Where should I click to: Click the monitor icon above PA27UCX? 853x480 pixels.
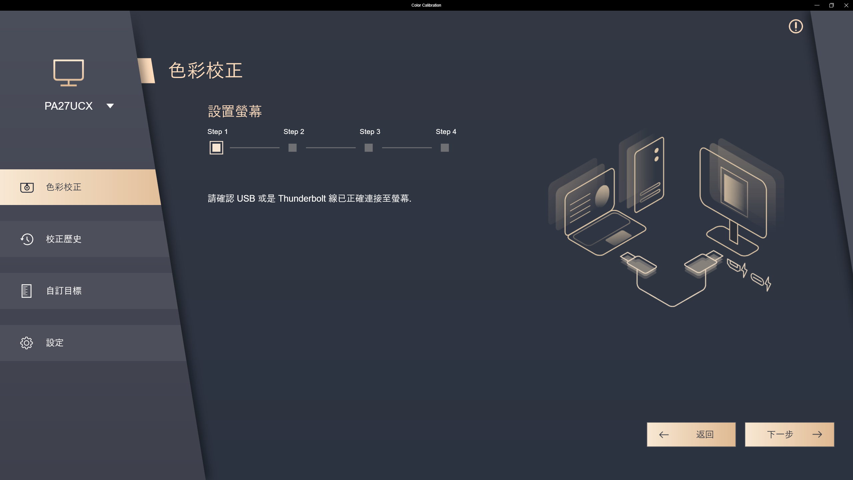tap(69, 73)
